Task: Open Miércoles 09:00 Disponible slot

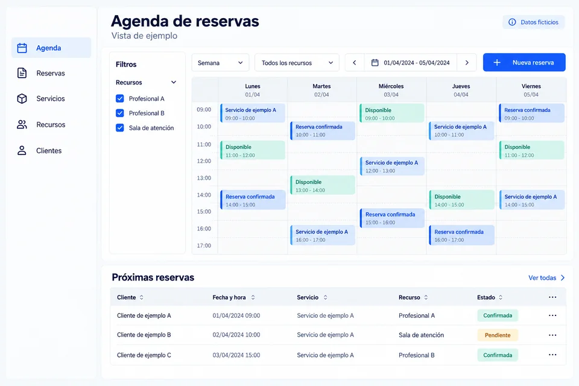Action: (392, 113)
